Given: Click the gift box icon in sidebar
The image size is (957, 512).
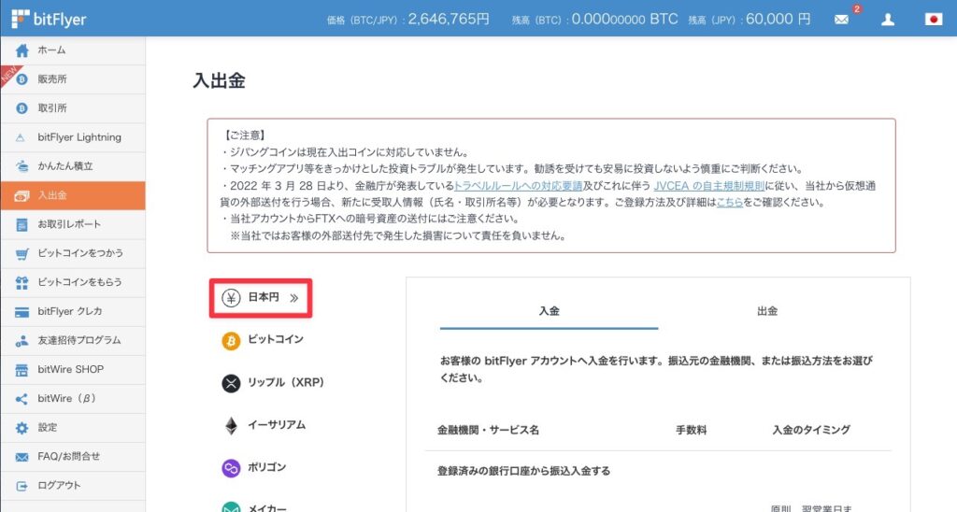Looking at the screenshot, I should click(22, 282).
